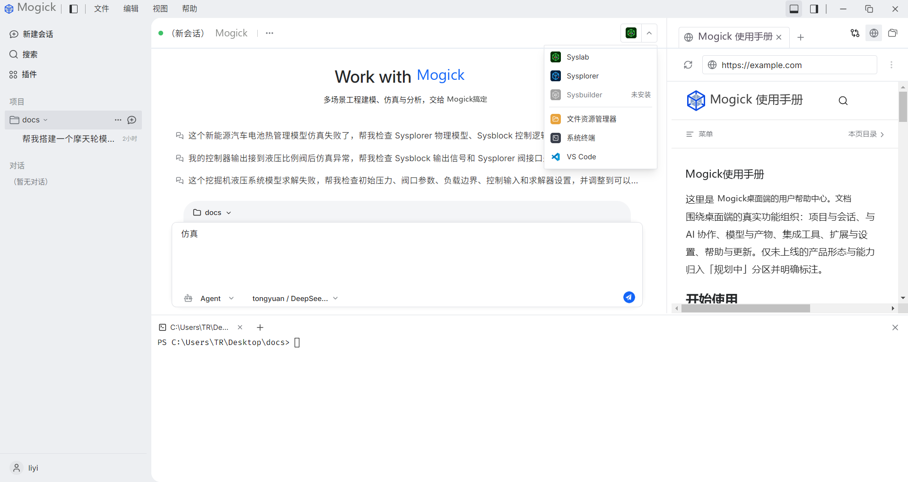The height and width of the screenshot is (482, 908).
Task: Click the compare/changes icon in right panel
Action: (x=855, y=33)
